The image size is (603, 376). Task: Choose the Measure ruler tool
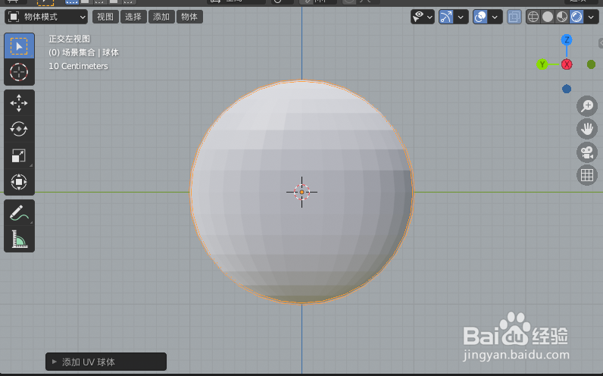[x=19, y=239]
